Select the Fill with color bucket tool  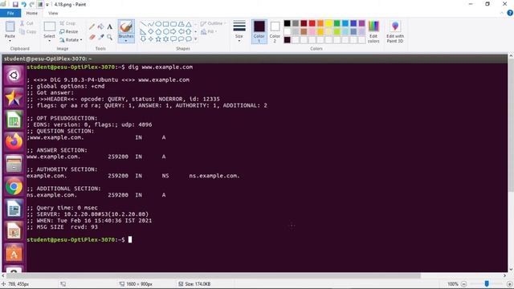click(101, 26)
